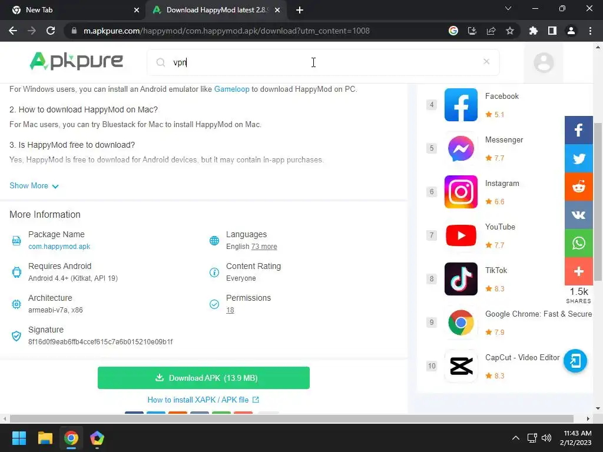This screenshot has height=452, width=603.
Task: Share on Facebook via side bar
Action: pyautogui.click(x=578, y=130)
